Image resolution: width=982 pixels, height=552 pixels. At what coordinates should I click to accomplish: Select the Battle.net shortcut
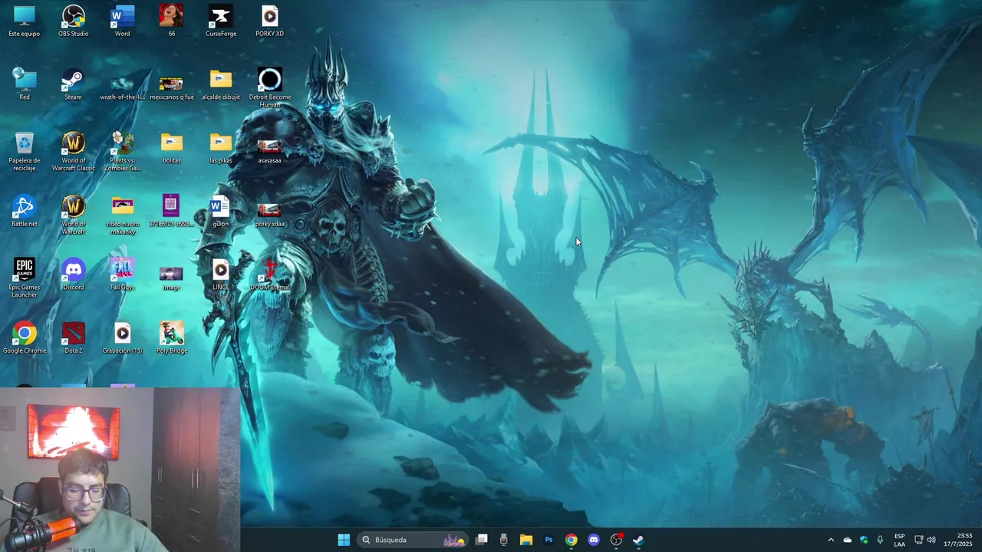(x=25, y=211)
